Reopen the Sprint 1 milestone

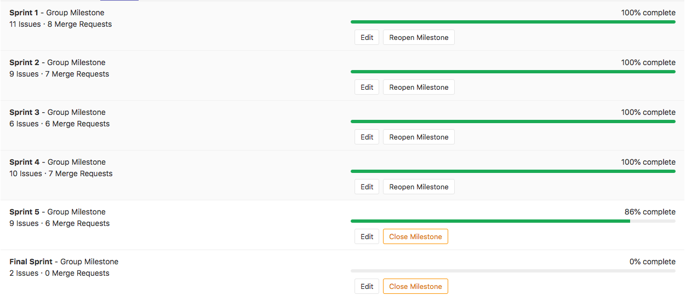419,38
